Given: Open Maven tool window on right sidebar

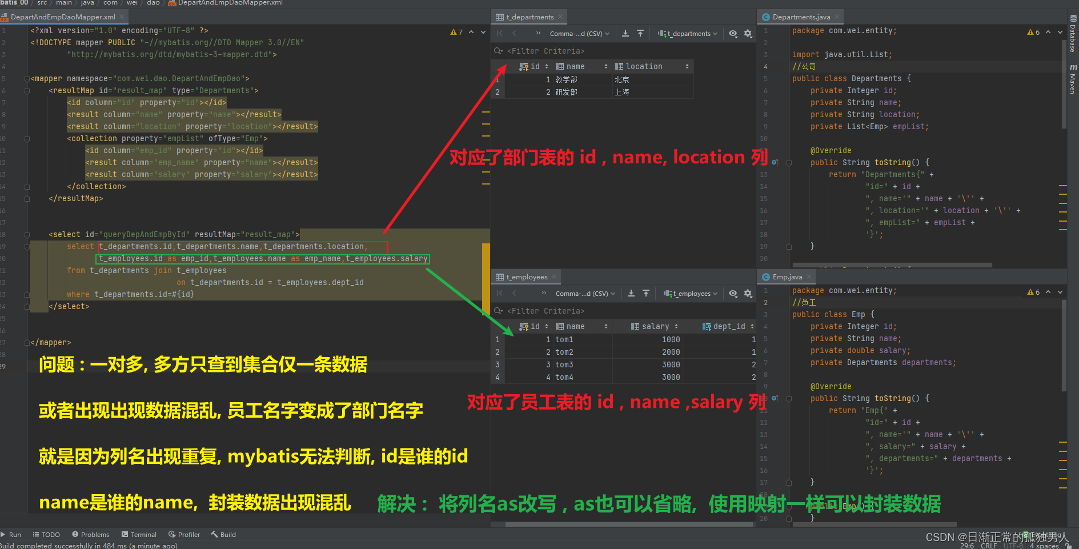Looking at the screenshot, I should click(1073, 79).
